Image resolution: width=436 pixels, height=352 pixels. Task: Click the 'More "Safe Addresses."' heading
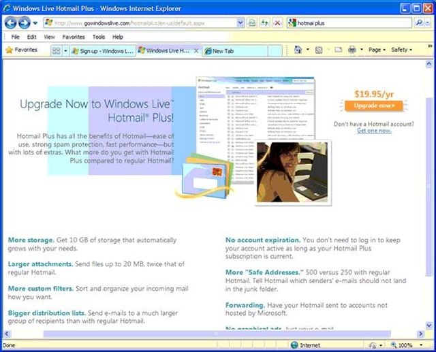pos(264,272)
